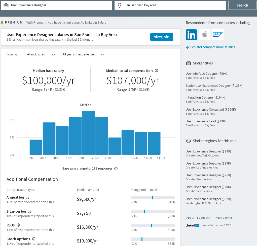Open User Experience Consultant ($250K) link
Image resolution: width=257 pixels, height=246 pixels.
(x=211, y=110)
